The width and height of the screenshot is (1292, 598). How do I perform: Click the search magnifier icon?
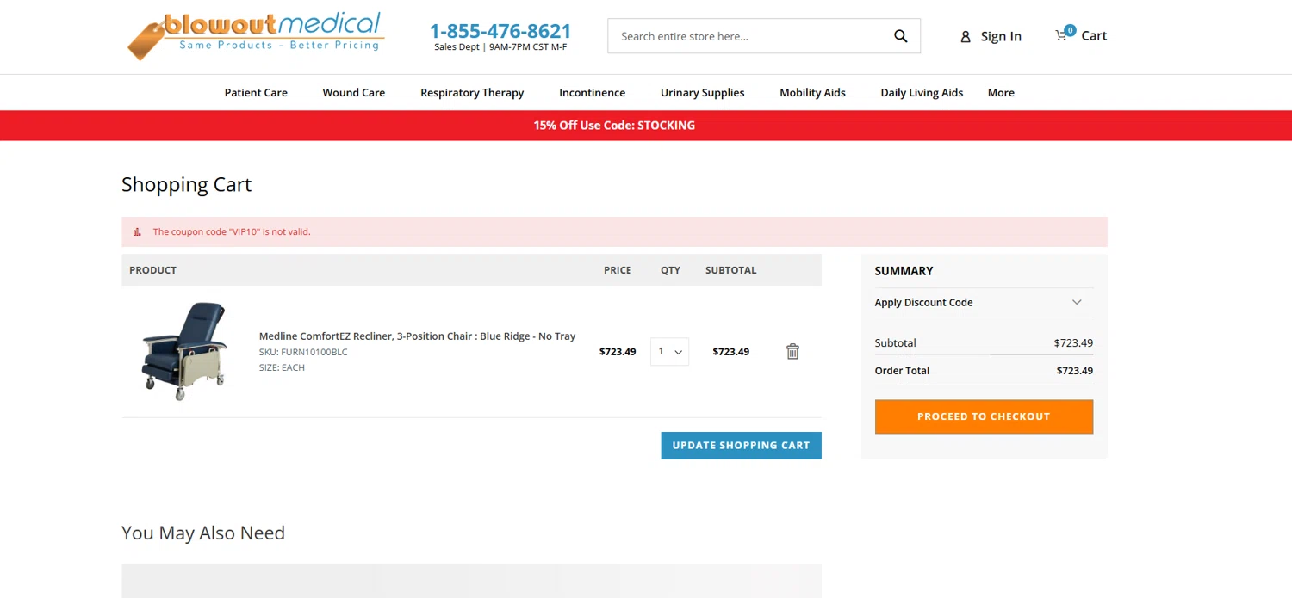click(x=900, y=36)
